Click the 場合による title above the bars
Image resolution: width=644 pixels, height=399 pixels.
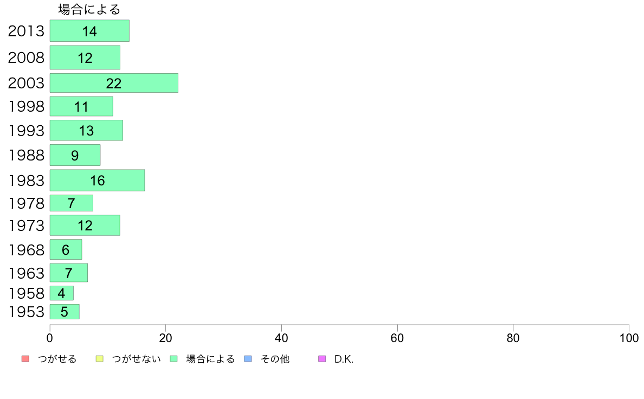89,9
